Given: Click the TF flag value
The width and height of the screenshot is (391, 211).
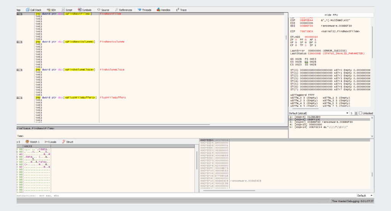Looking at the screenshot, I should 305,45.
